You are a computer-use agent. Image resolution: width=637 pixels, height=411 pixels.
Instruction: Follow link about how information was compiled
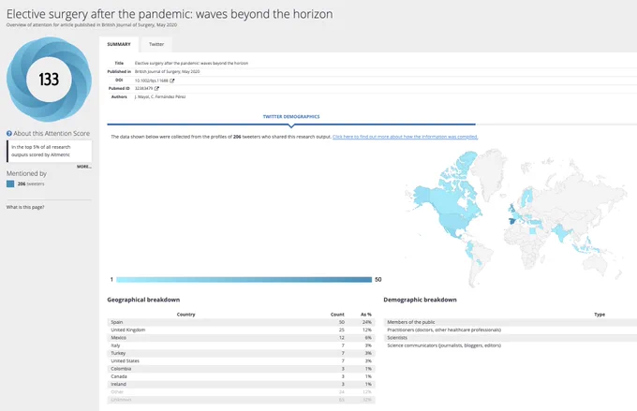pos(405,137)
